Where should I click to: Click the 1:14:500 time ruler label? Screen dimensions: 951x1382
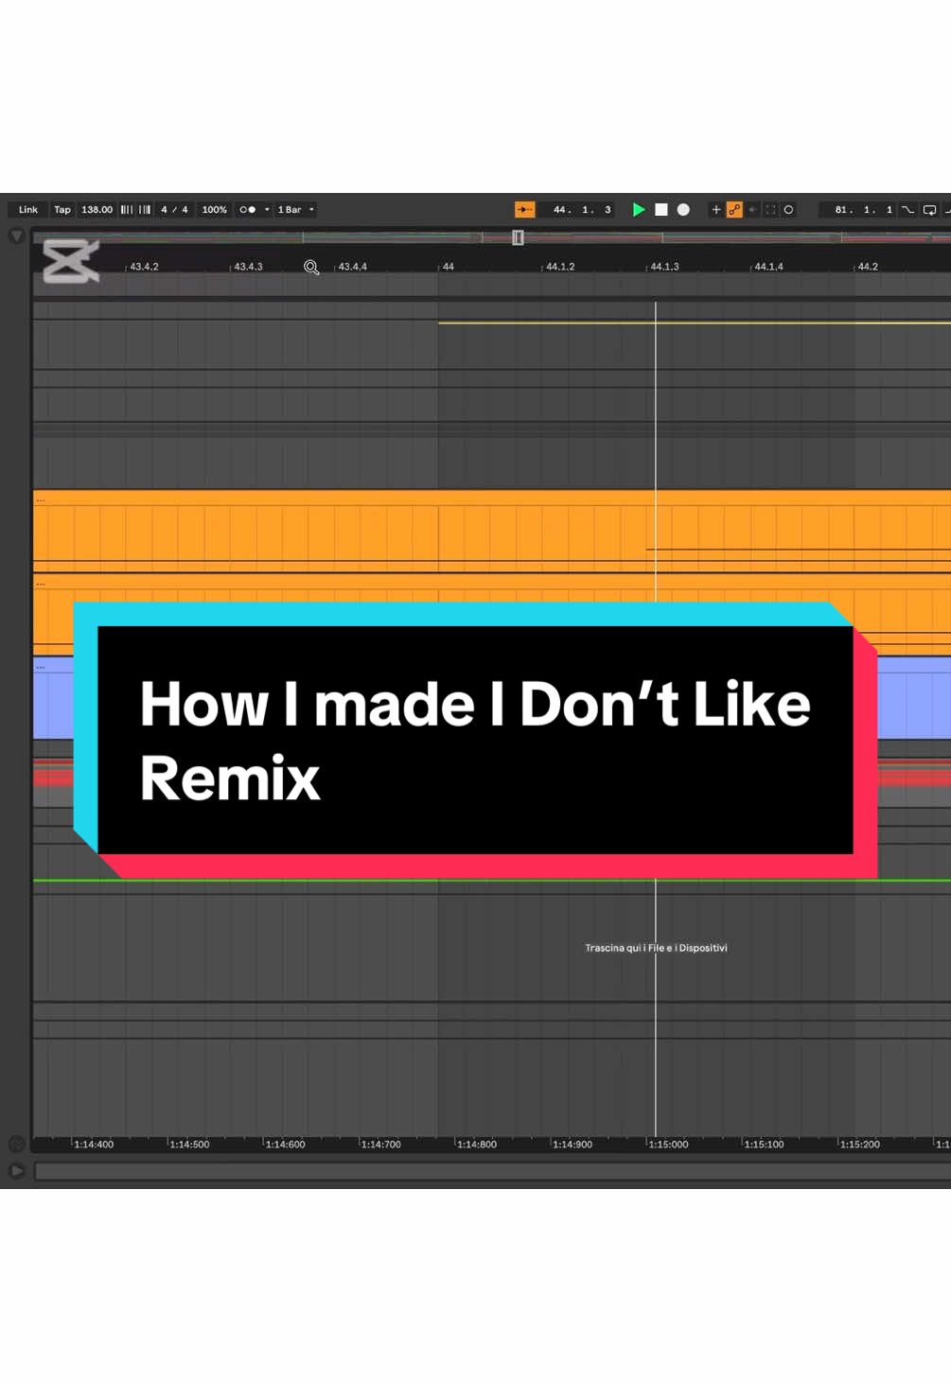coord(189,1145)
